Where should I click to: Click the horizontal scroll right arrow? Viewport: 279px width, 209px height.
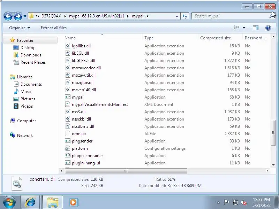(x=267, y=171)
